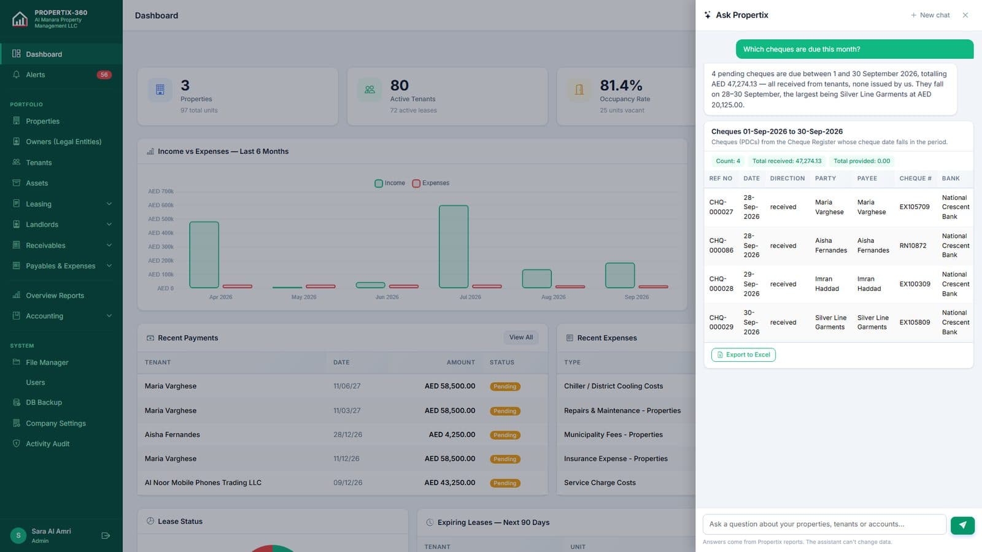Viewport: 982px width, 552px height.
Task: Send the chat question with the paper-plane button
Action: pos(962,525)
